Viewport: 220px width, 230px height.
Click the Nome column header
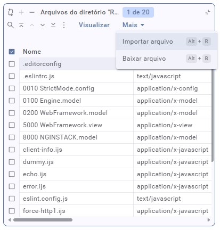click(x=32, y=52)
